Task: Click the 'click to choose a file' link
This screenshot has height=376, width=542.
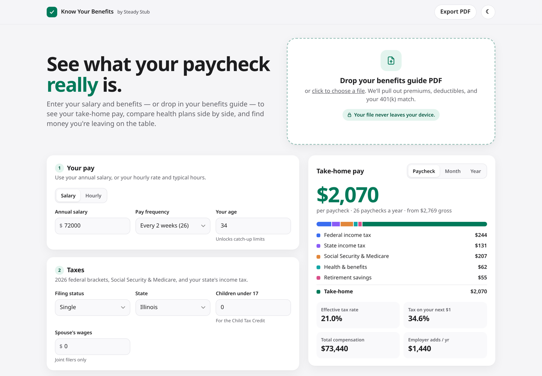Action: coord(338,91)
